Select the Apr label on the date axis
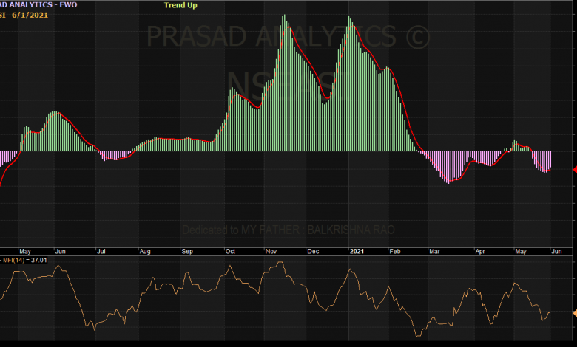 [x=479, y=252]
